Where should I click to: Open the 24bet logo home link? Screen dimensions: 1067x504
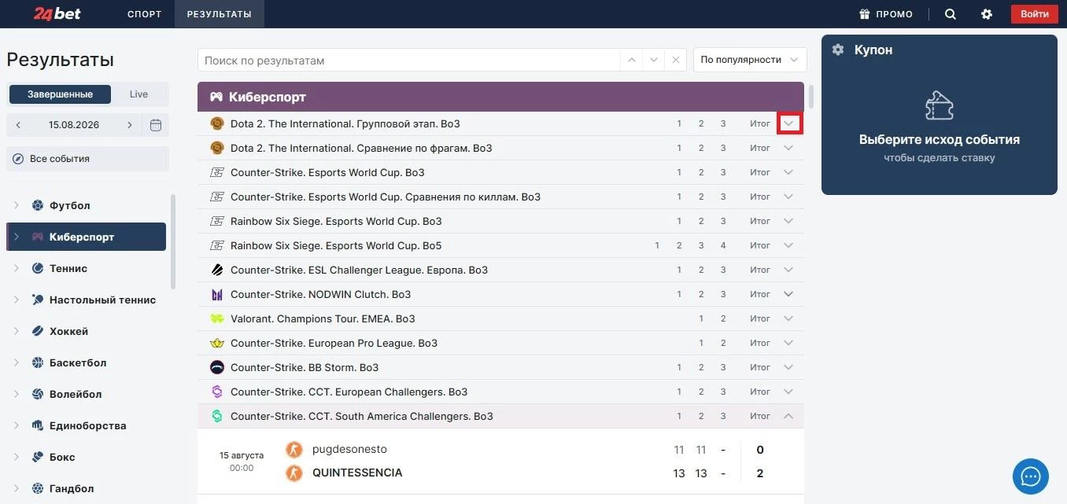pyautogui.click(x=57, y=14)
